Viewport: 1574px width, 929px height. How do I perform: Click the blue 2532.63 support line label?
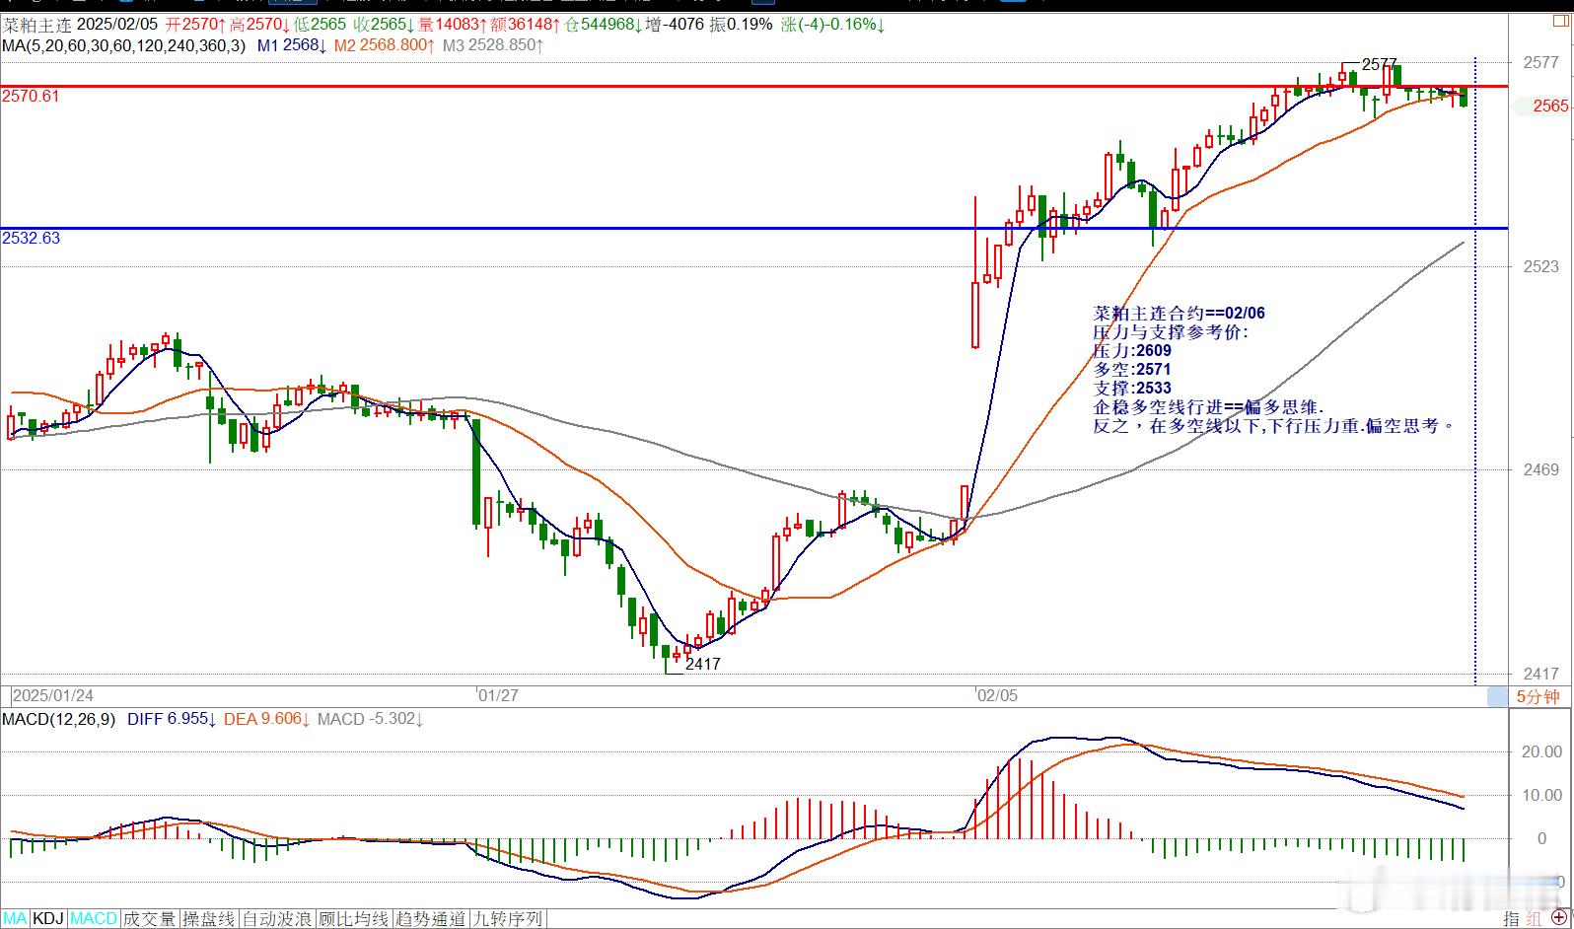coord(31,238)
